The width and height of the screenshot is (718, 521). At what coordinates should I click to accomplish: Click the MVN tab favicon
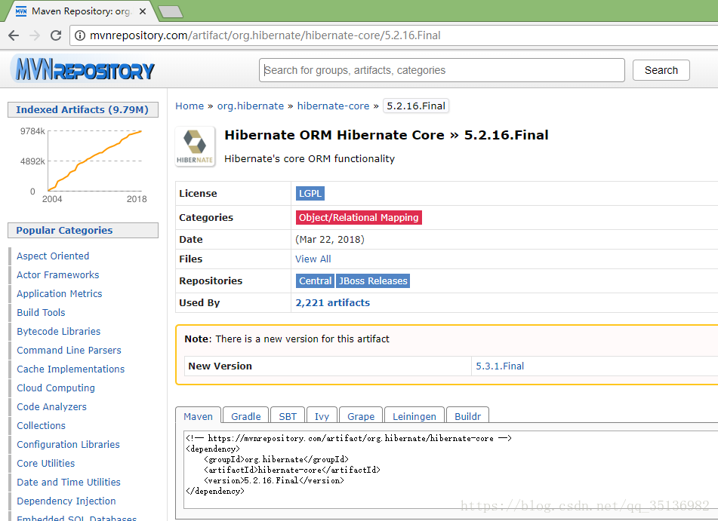21,11
